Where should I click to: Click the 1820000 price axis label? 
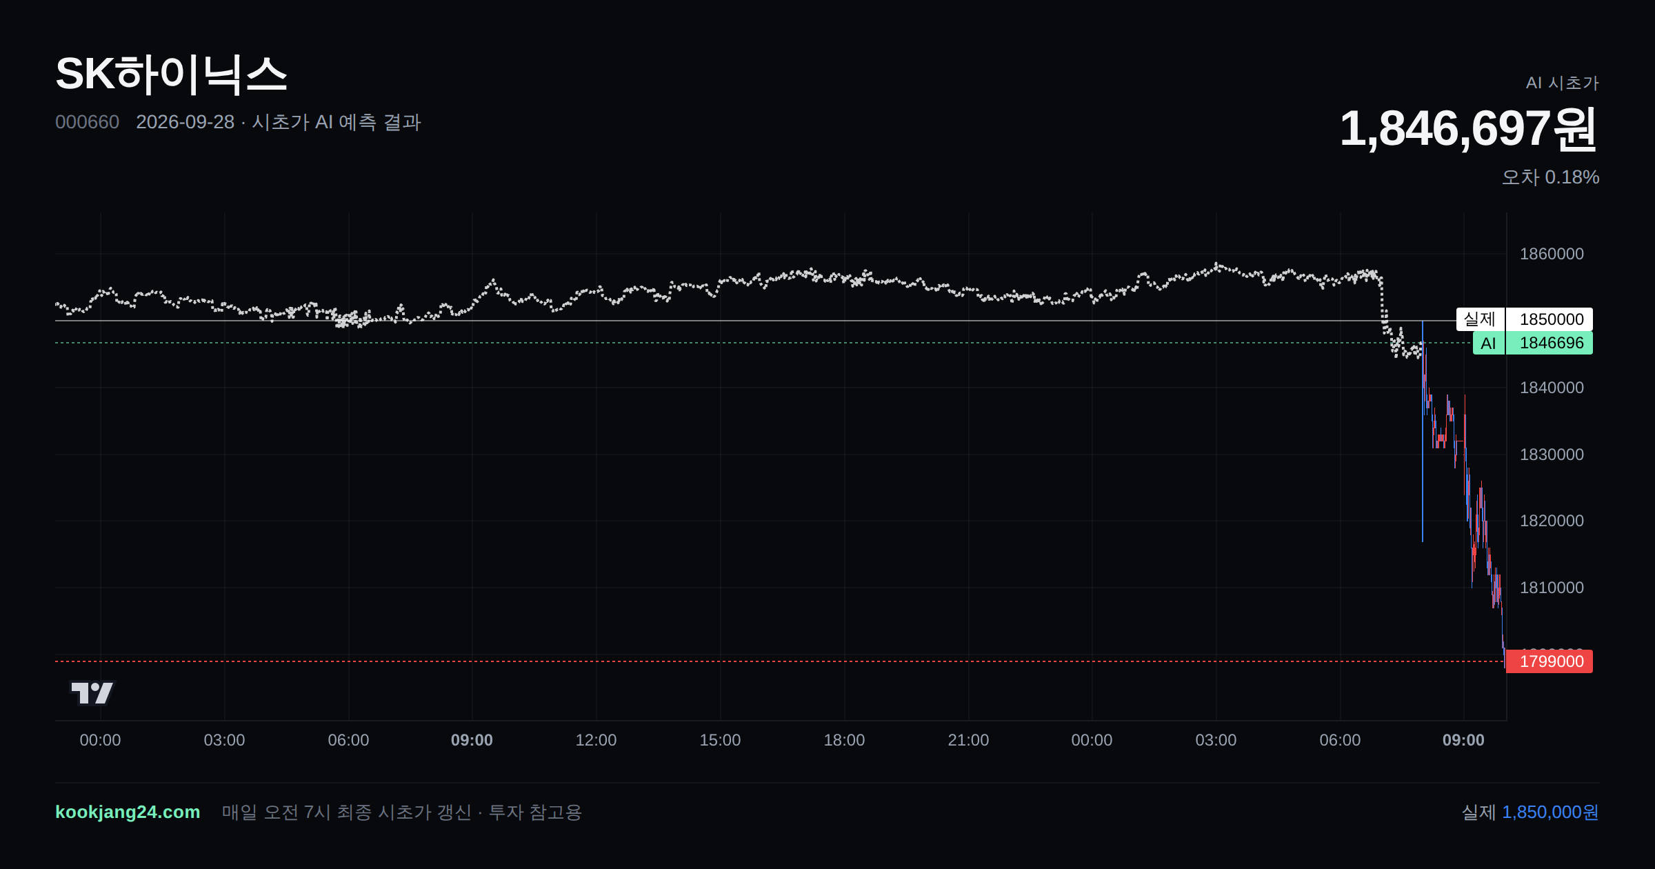tap(1552, 521)
